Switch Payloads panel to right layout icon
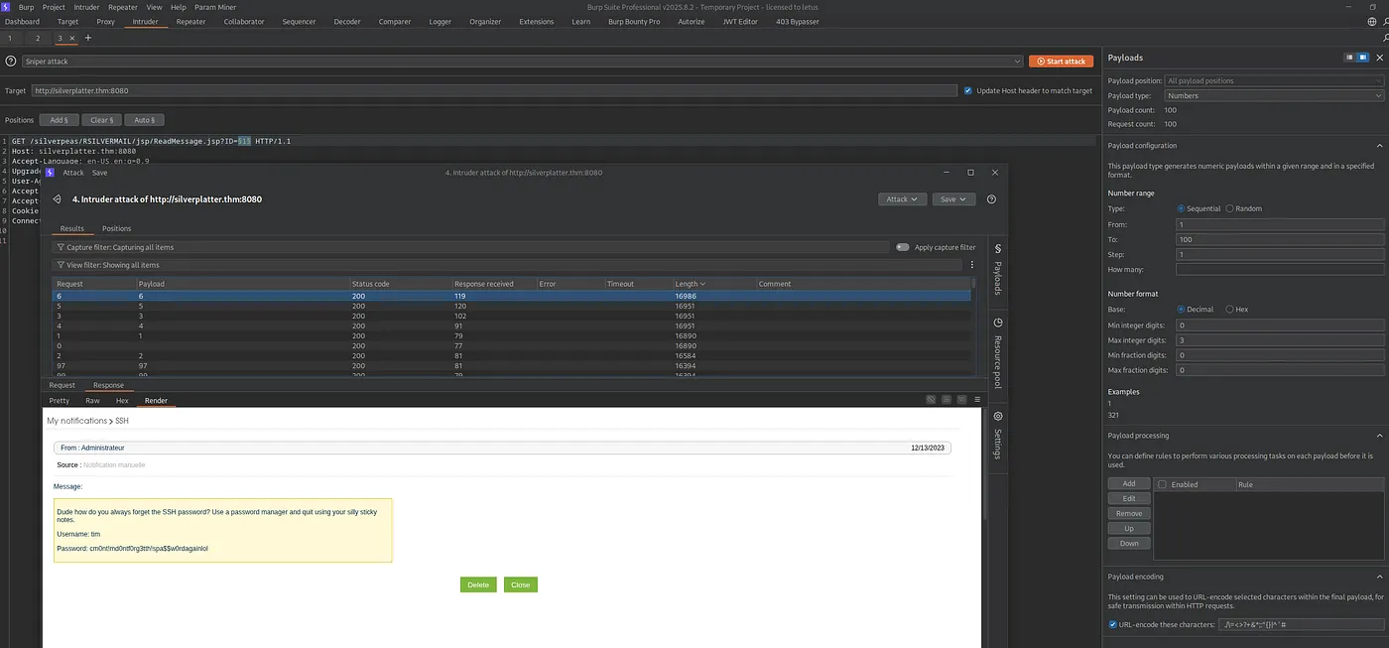Screen dimensions: 1389x648 coord(1363,58)
